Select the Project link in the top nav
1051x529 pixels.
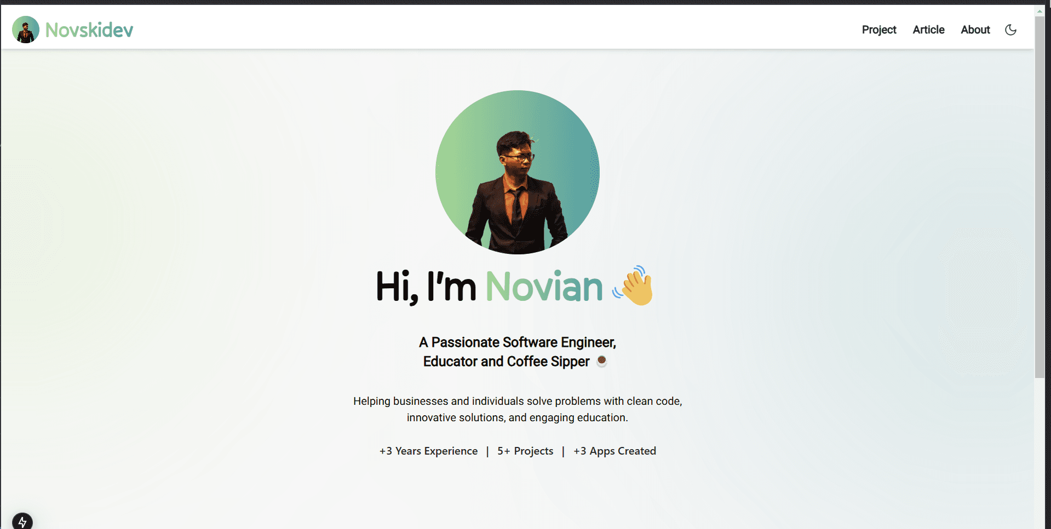coord(879,30)
